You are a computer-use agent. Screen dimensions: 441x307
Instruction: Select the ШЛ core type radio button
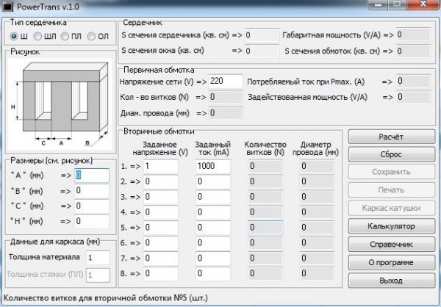37,36
